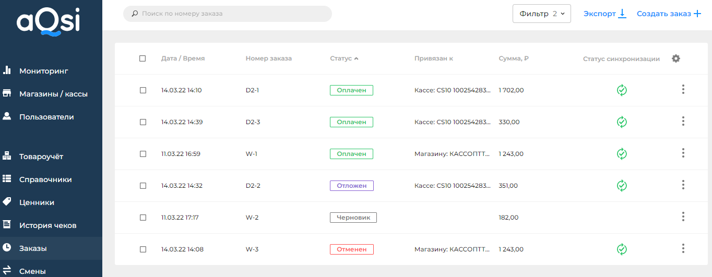Click sync status icon for order W-3
Viewport: 712px width, 277px height.
coord(622,249)
